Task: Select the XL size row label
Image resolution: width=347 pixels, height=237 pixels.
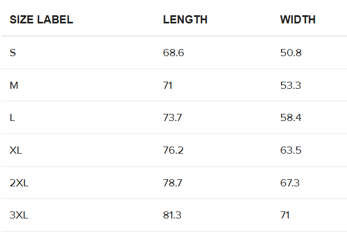Action: point(16,150)
